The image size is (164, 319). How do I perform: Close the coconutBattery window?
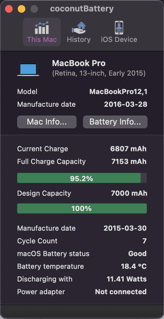click(x=9, y=9)
